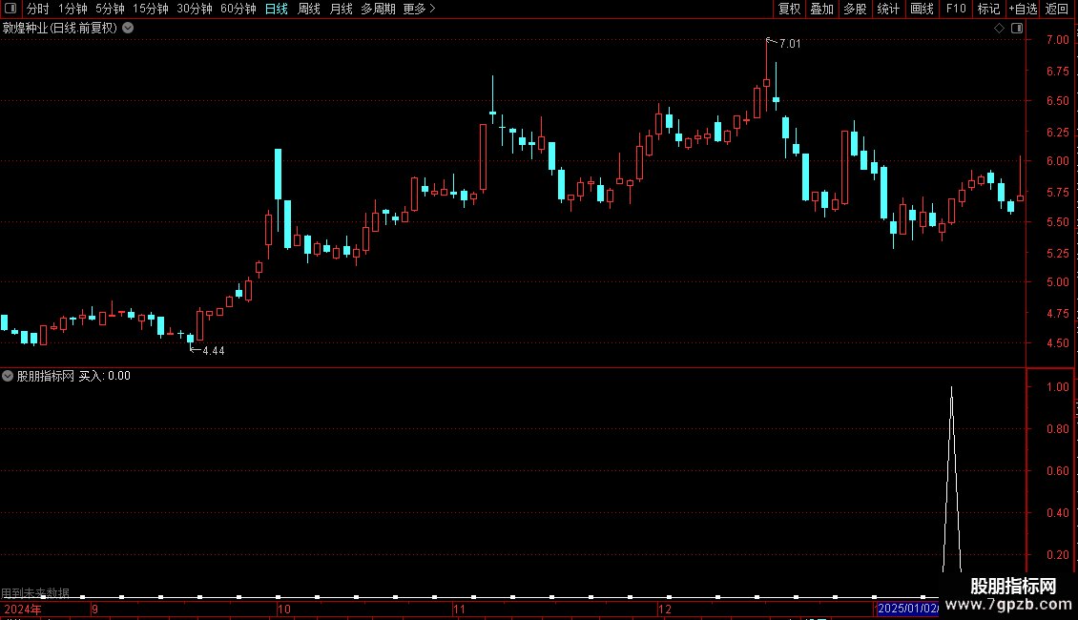The height and width of the screenshot is (620, 1078).
Task: Click 返回 to go back
Action: 1057,9
